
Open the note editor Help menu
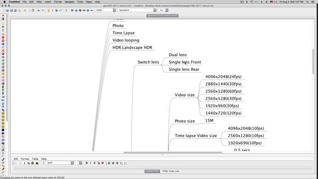pos(44,159)
